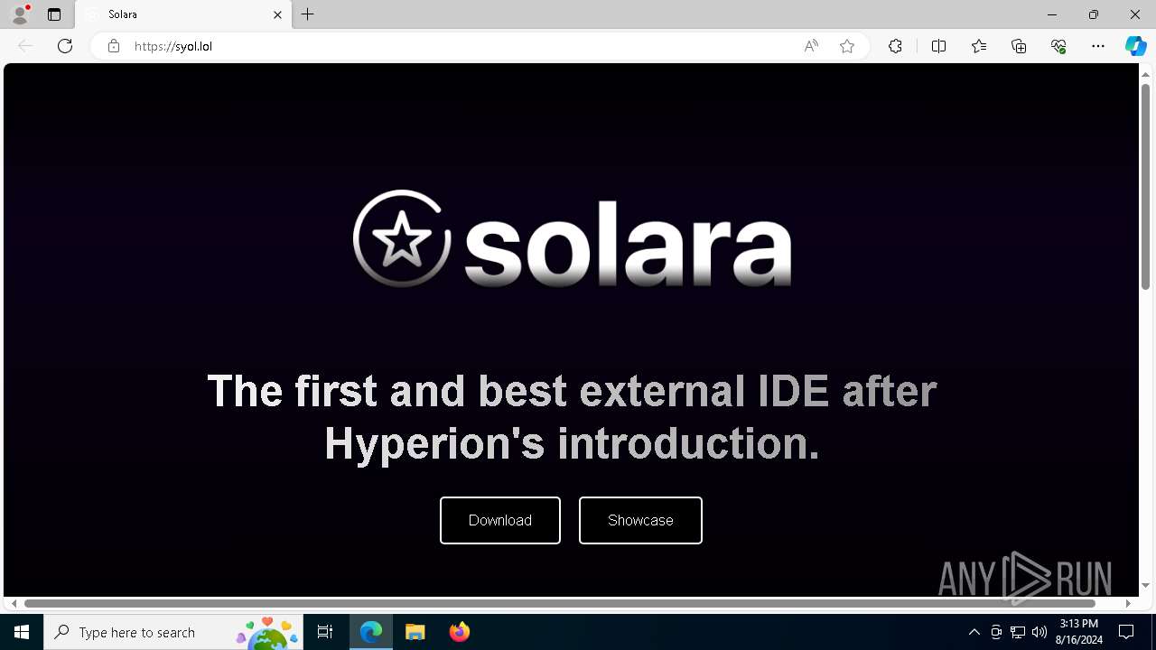Open the Extensions puzzle icon

(895, 46)
